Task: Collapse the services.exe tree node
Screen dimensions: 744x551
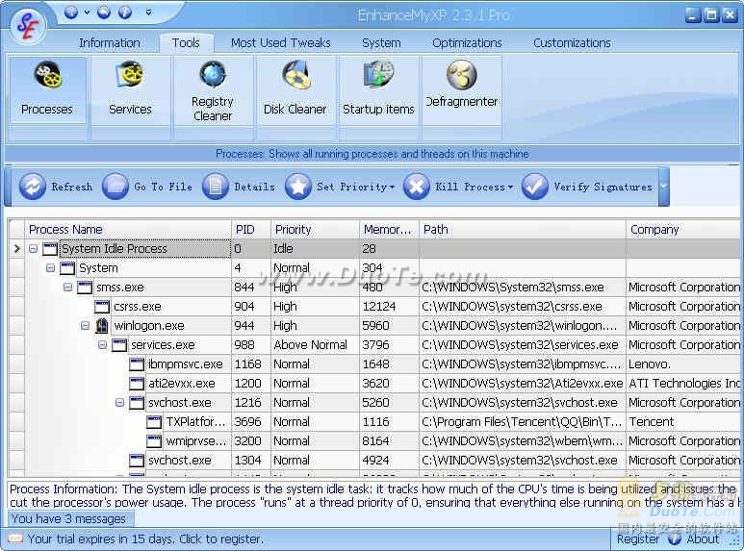Action: click(x=102, y=344)
